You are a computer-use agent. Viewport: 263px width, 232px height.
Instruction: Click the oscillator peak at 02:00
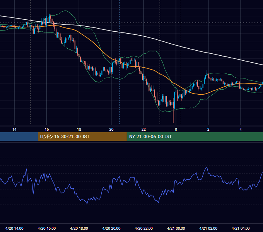tap(207, 167)
